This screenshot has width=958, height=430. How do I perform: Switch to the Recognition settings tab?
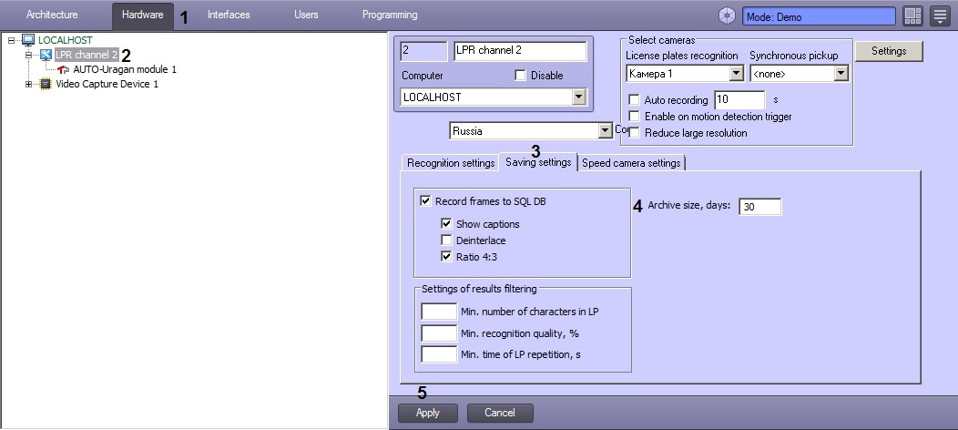[x=450, y=163]
